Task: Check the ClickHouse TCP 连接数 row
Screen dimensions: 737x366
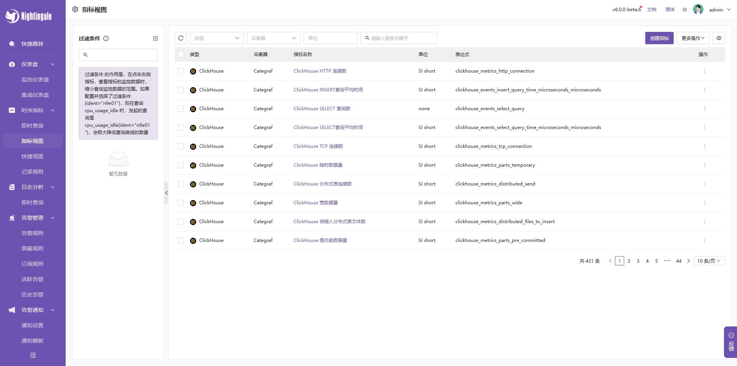Action: click(181, 146)
